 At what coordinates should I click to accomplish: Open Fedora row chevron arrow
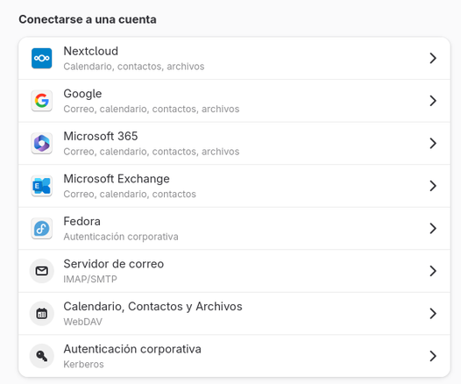point(433,229)
